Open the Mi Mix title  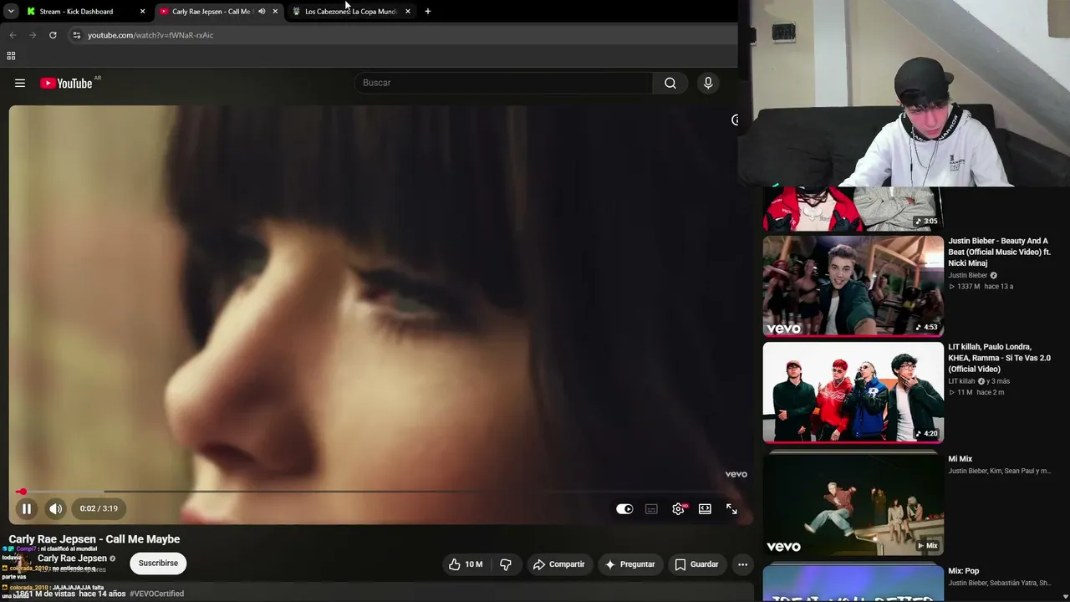tap(960, 459)
